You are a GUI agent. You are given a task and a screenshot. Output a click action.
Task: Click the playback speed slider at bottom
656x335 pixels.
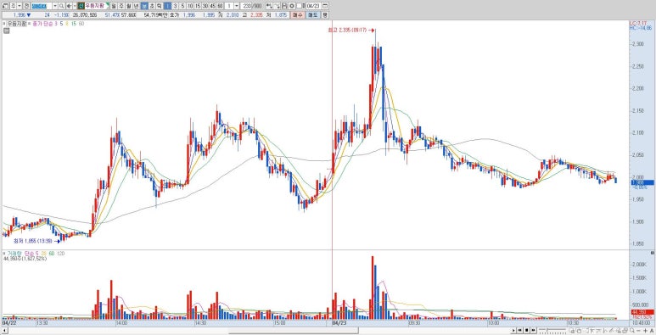[552, 331]
